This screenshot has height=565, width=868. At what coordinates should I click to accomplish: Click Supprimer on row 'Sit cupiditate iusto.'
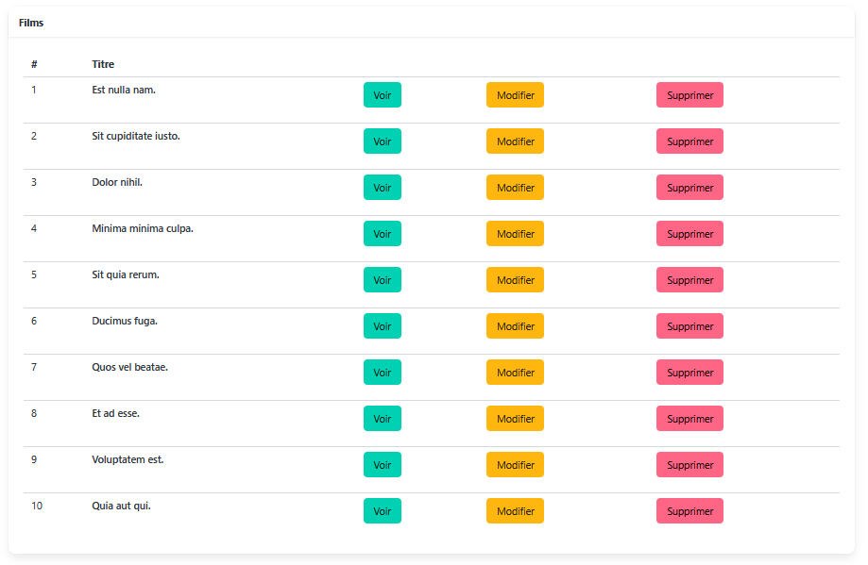[x=689, y=141]
